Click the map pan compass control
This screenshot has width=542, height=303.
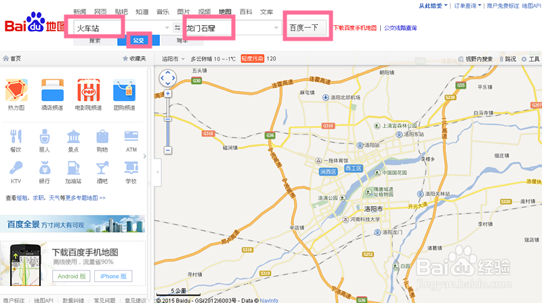pyautogui.click(x=167, y=78)
